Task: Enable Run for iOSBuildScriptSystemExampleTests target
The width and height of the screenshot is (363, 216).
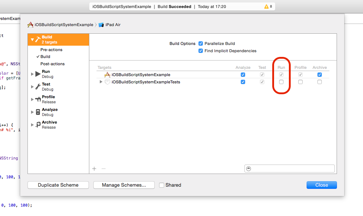Action: point(281,82)
